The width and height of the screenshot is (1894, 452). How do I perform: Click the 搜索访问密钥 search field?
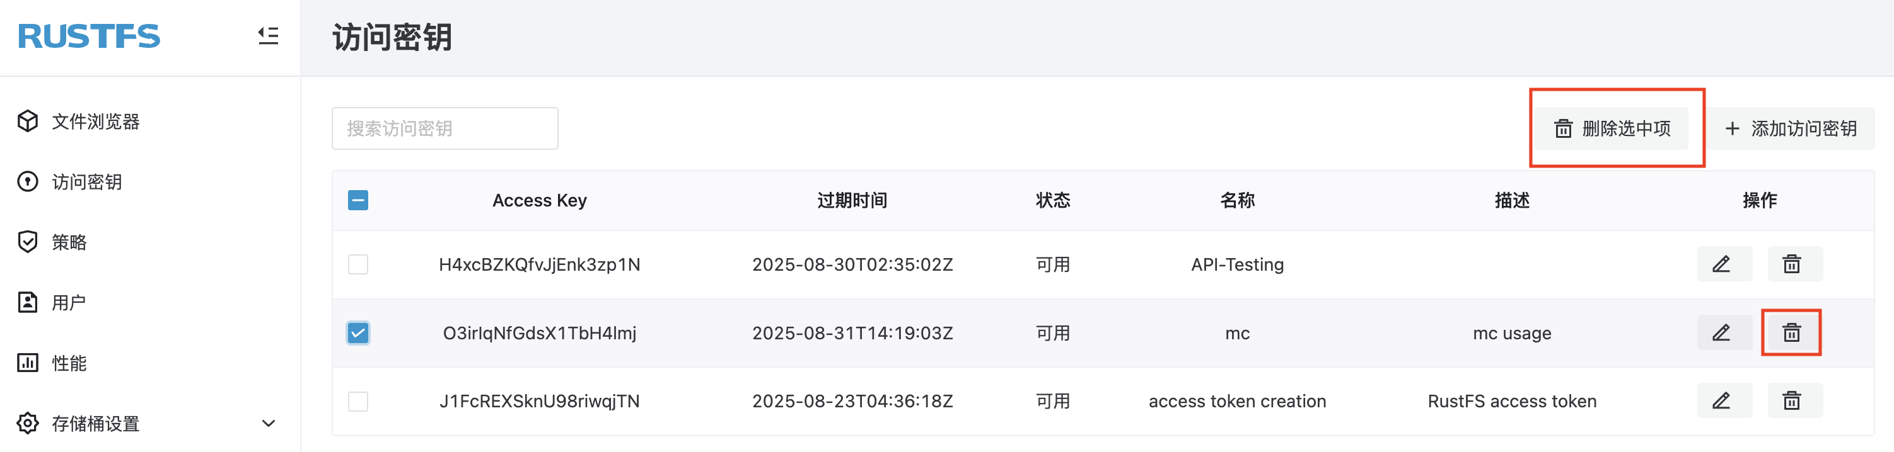tap(444, 128)
